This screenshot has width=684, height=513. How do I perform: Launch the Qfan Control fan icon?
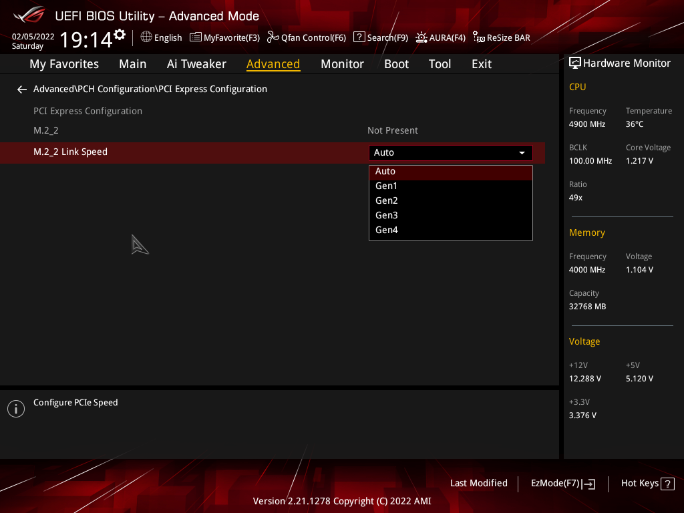pyautogui.click(x=273, y=37)
